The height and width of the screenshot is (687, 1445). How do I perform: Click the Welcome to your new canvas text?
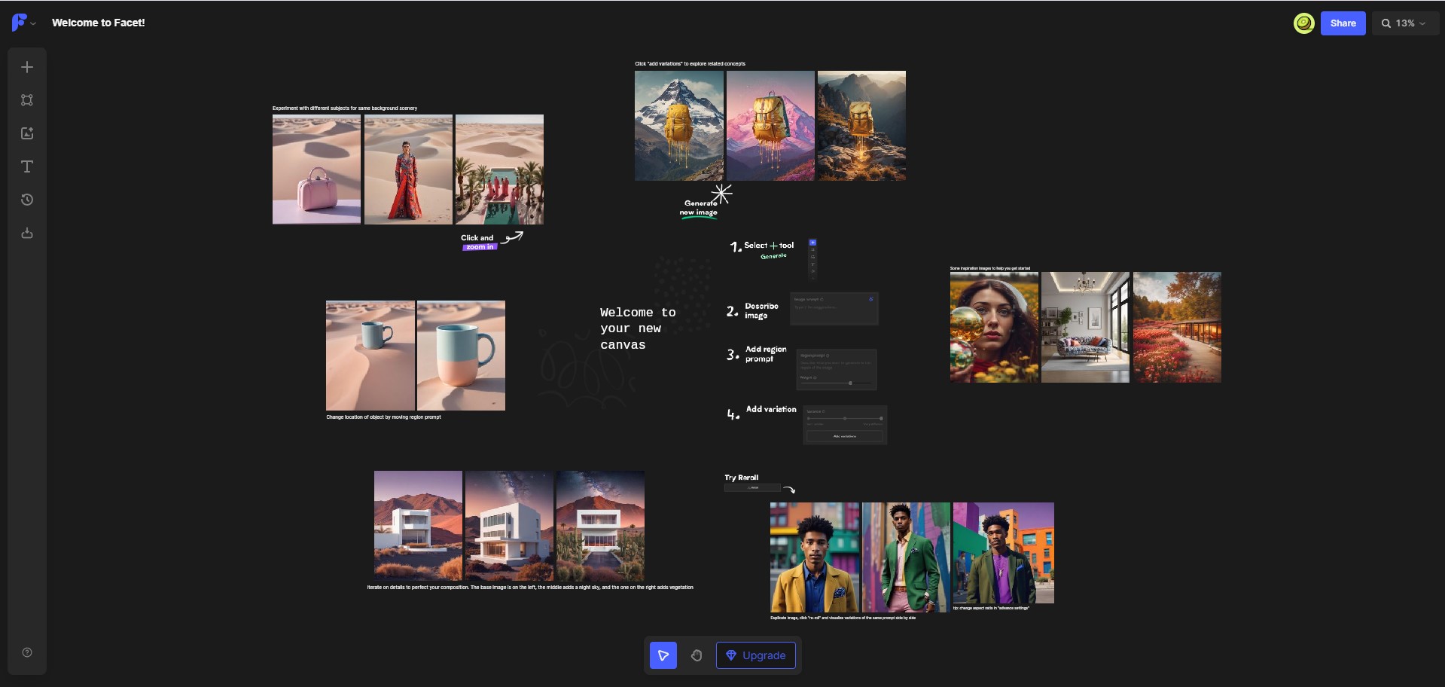[638, 328]
